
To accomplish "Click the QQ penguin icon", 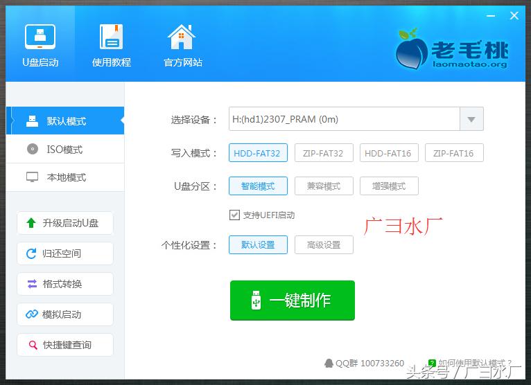I will (x=329, y=363).
